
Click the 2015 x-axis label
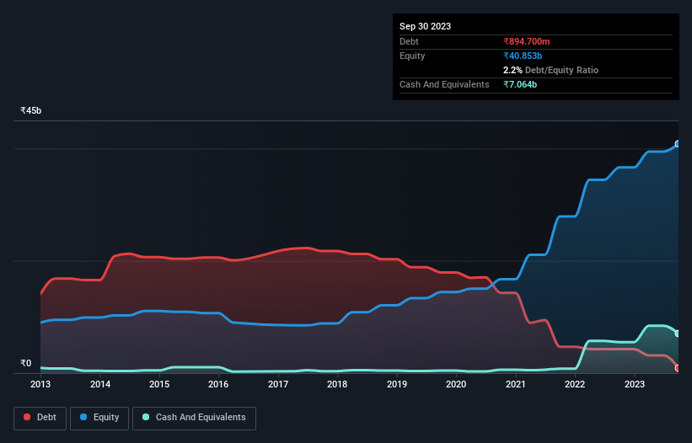click(x=159, y=384)
